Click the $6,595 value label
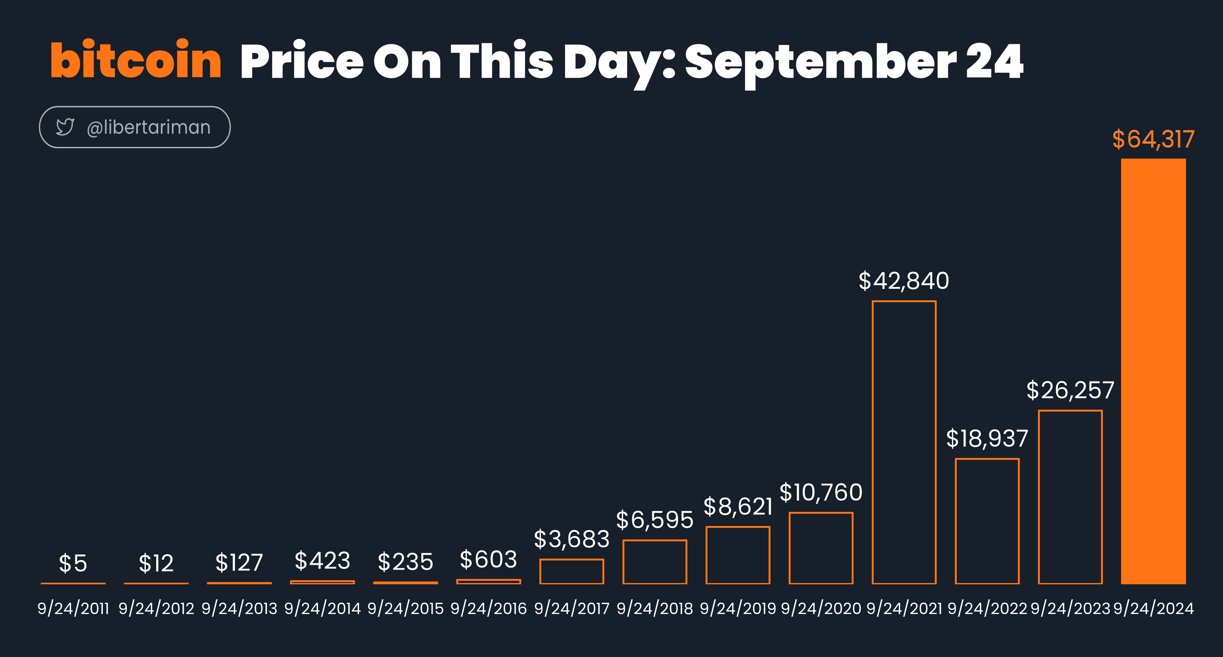 point(655,520)
